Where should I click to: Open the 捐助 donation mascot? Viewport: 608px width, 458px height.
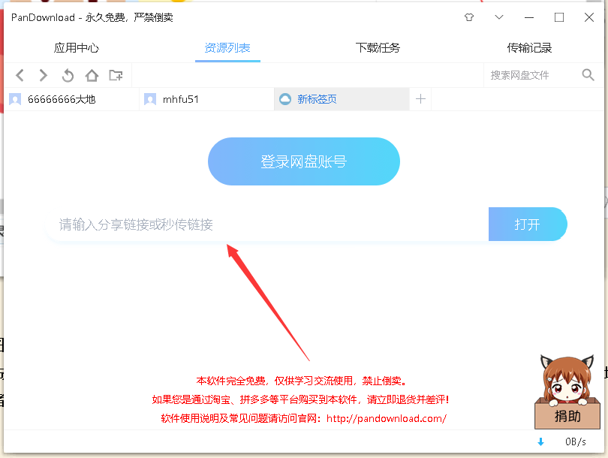coord(567,391)
